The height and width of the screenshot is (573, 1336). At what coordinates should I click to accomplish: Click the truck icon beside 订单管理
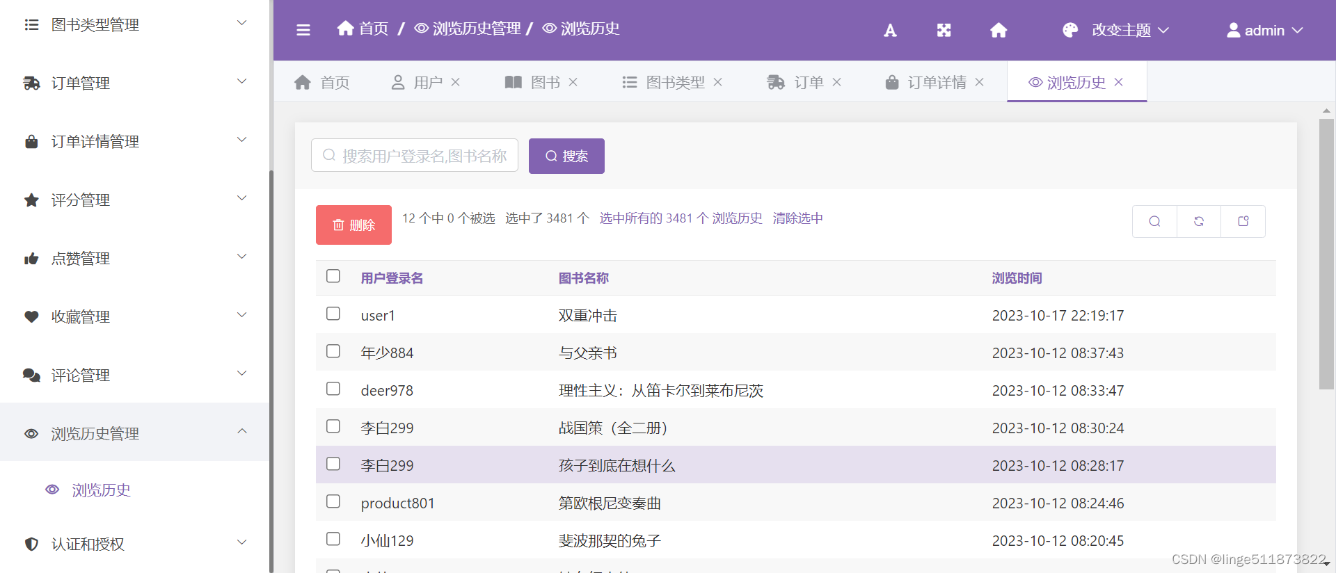[x=31, y=83]
